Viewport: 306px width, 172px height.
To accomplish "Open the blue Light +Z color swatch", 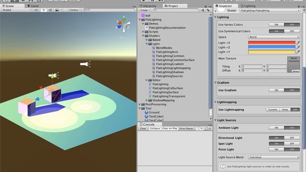I will coord(272,47).
